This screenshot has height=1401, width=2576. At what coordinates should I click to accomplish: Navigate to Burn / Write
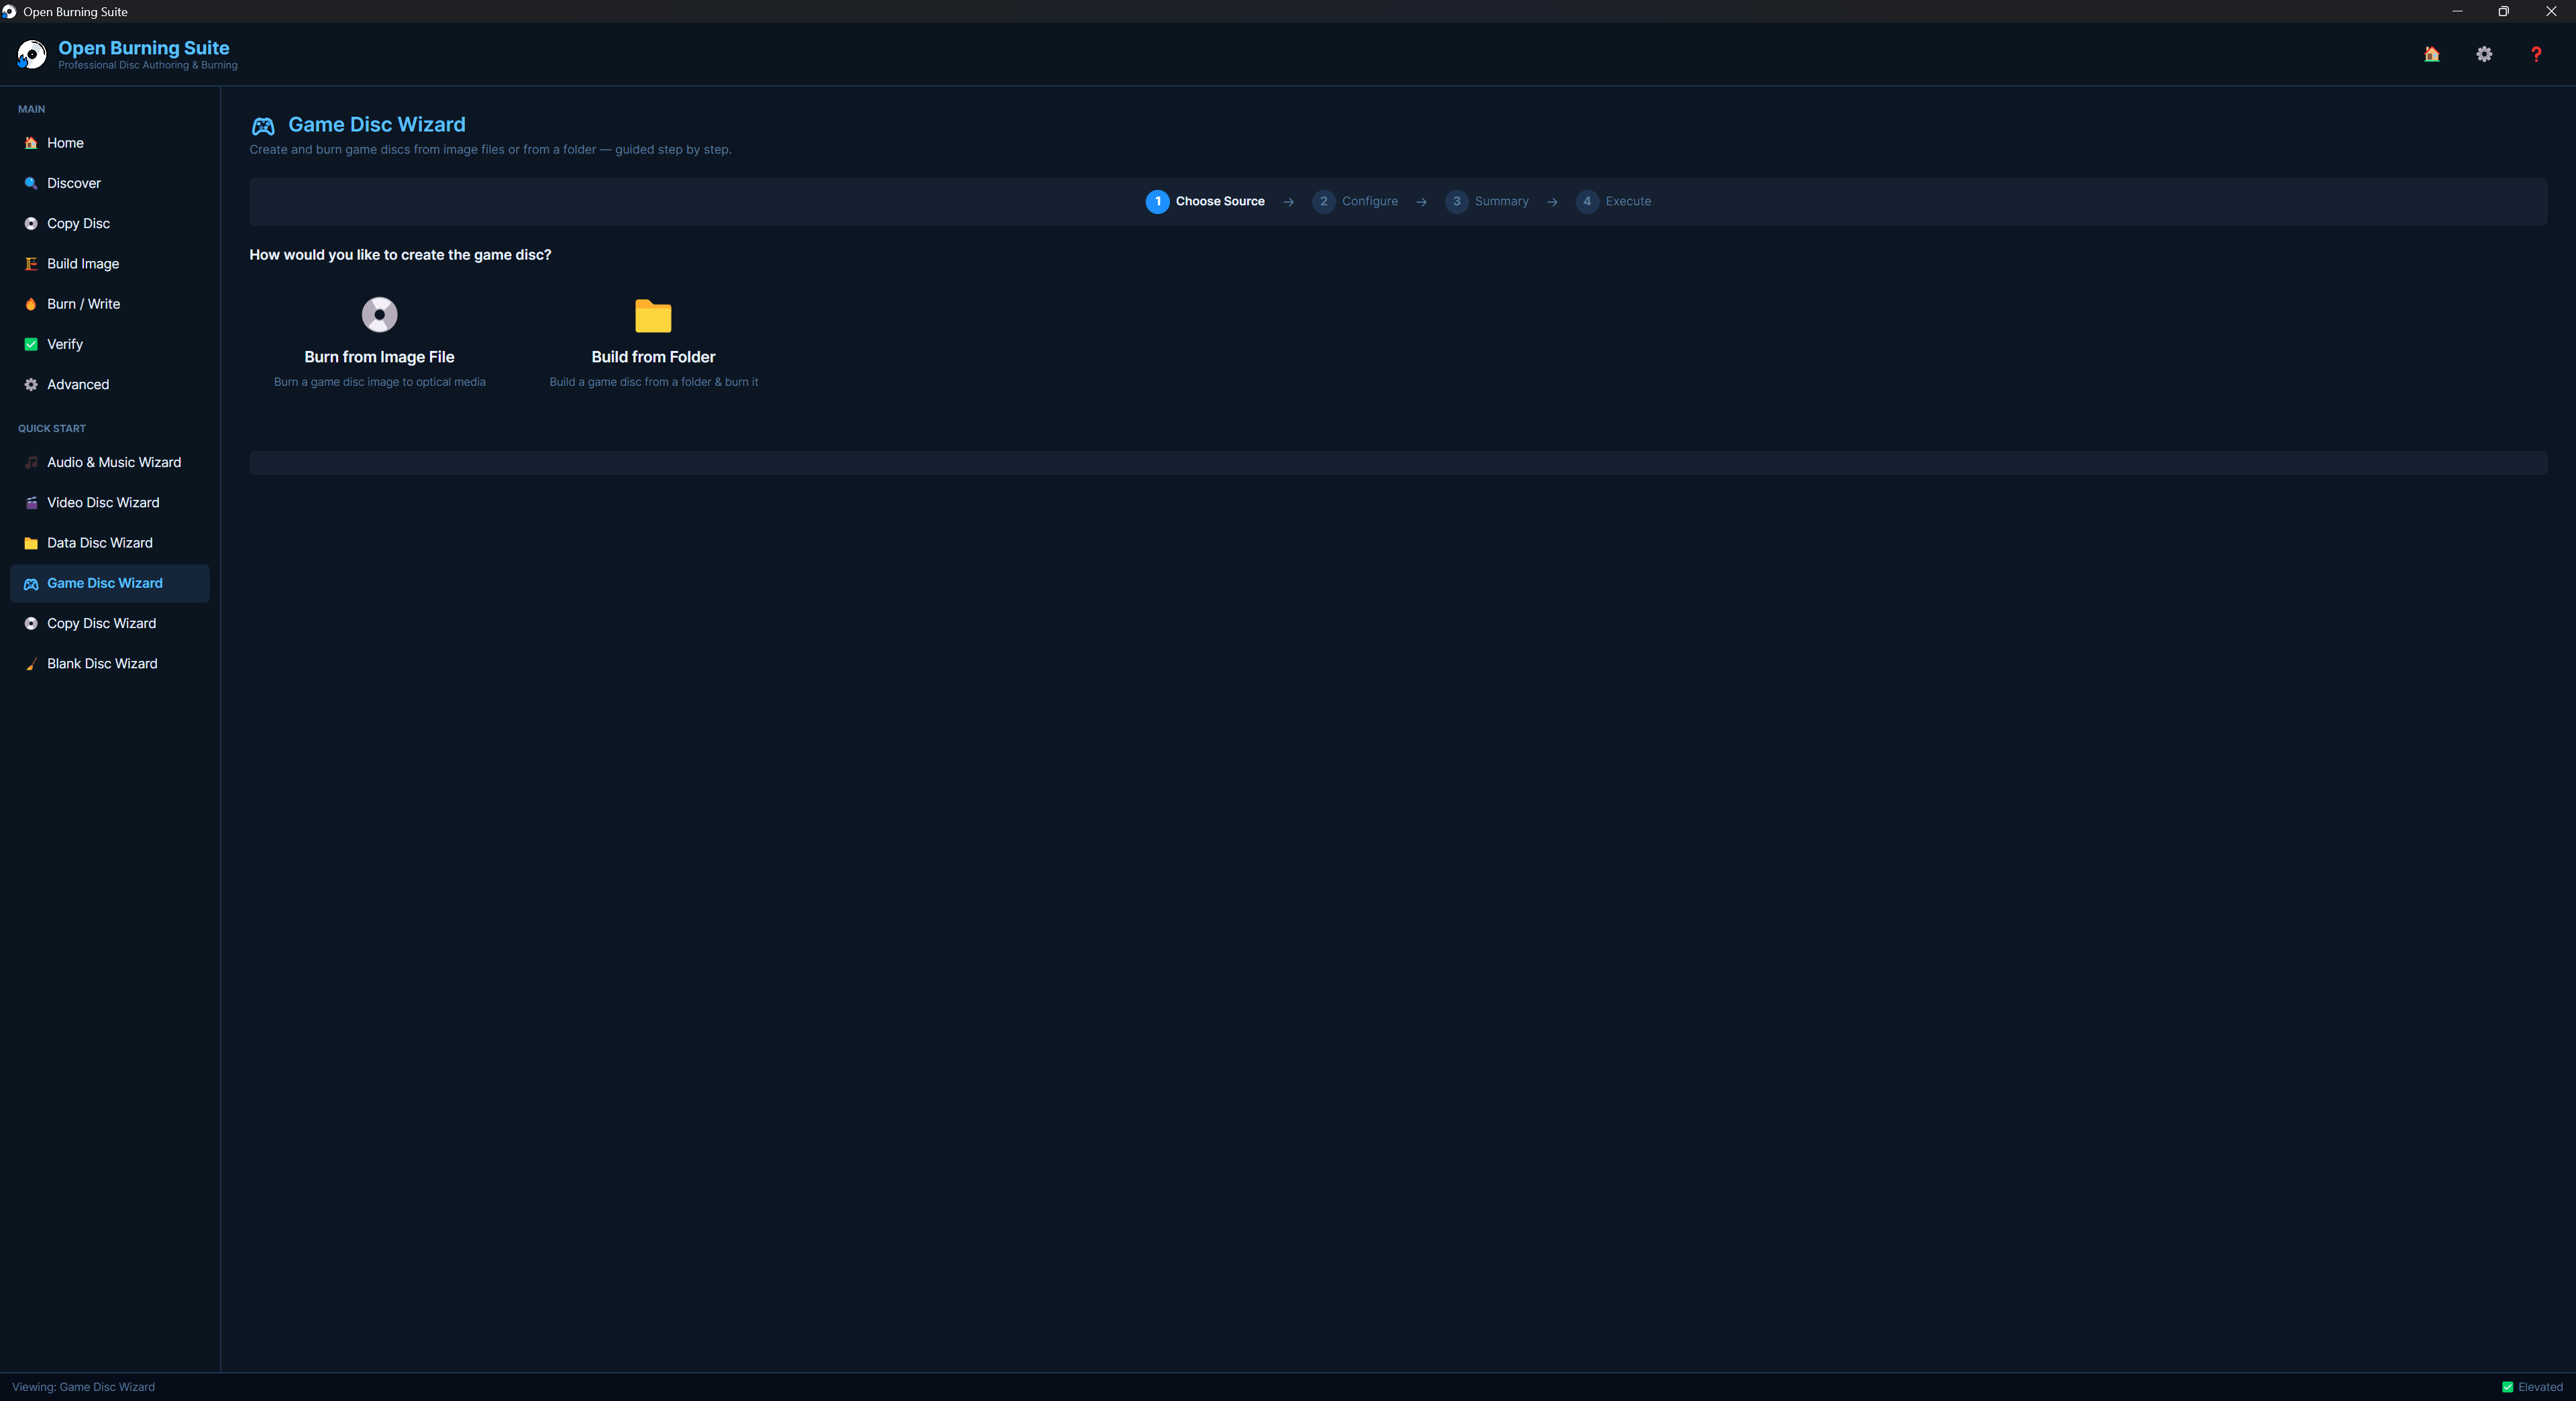tap(110, 304)
